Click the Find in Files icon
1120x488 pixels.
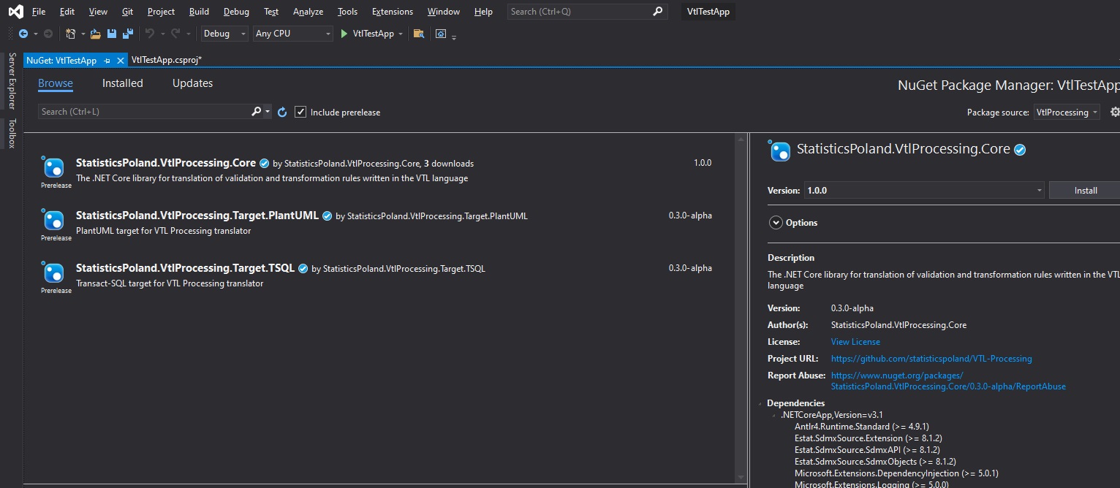coord(418,34)
